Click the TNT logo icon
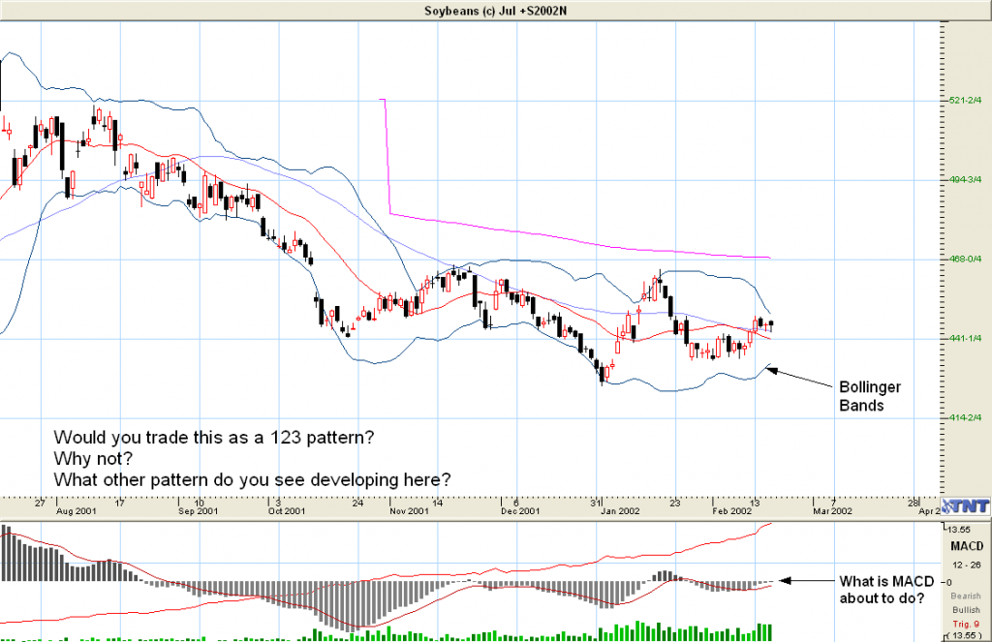 click(x=964, y=506)
